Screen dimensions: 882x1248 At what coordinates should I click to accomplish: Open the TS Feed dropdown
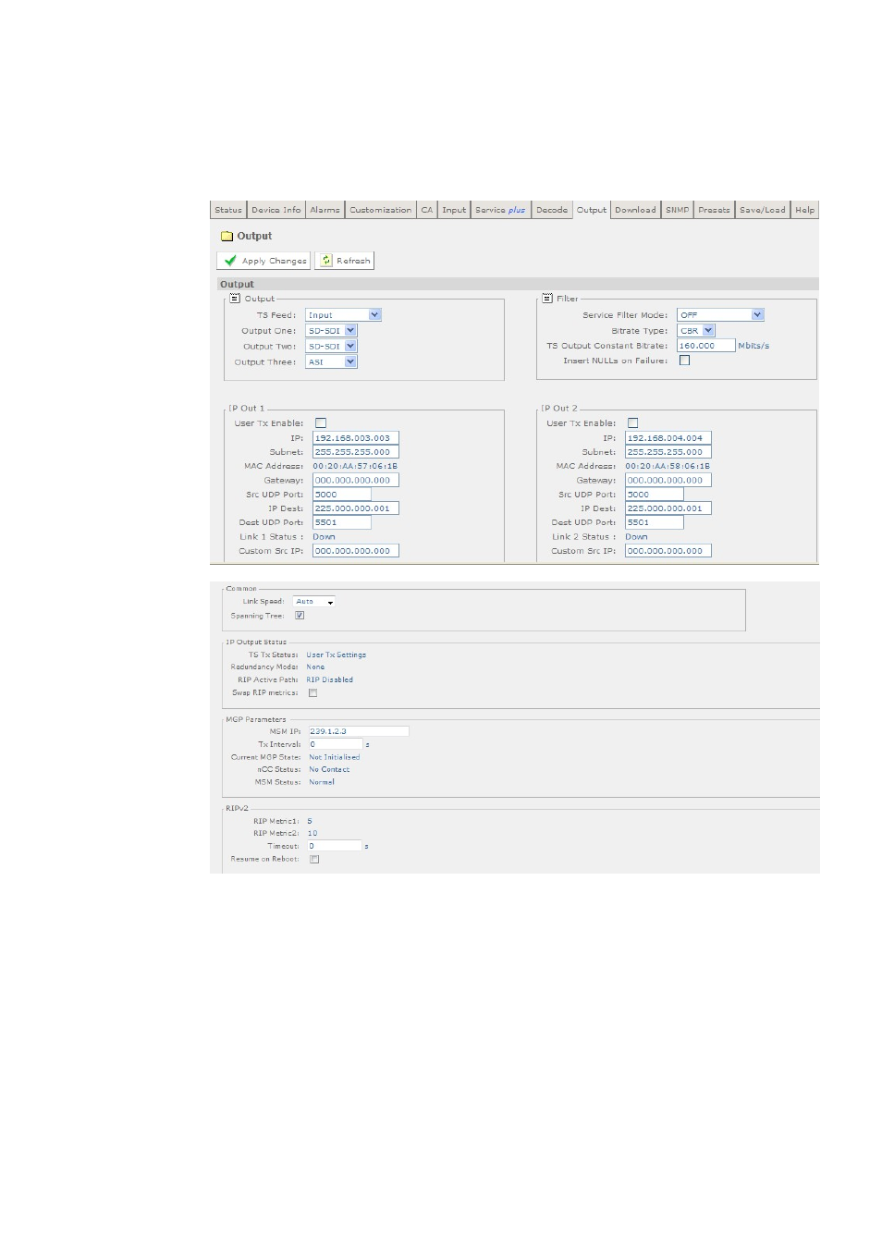pyautogui.click(x=343, y=315)
